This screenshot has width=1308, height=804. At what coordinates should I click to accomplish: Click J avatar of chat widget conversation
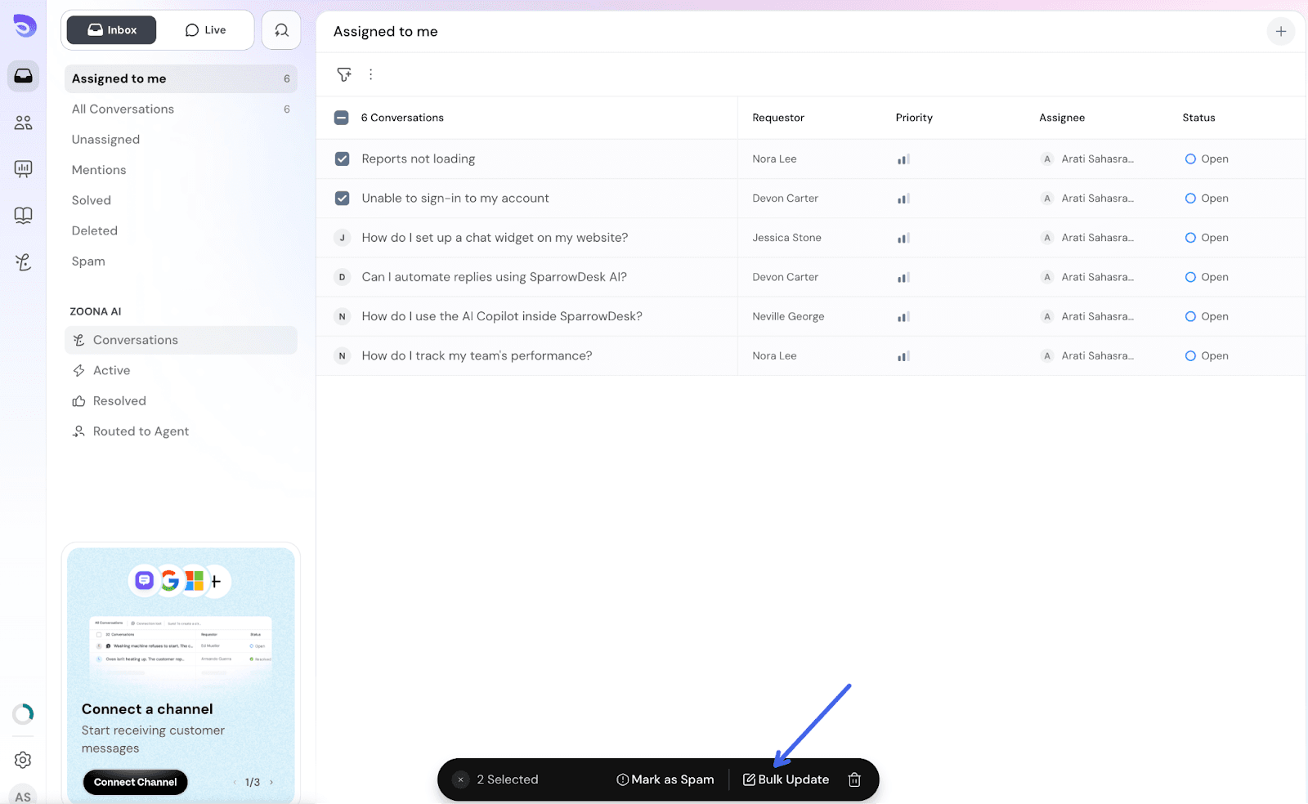point(342,238)
